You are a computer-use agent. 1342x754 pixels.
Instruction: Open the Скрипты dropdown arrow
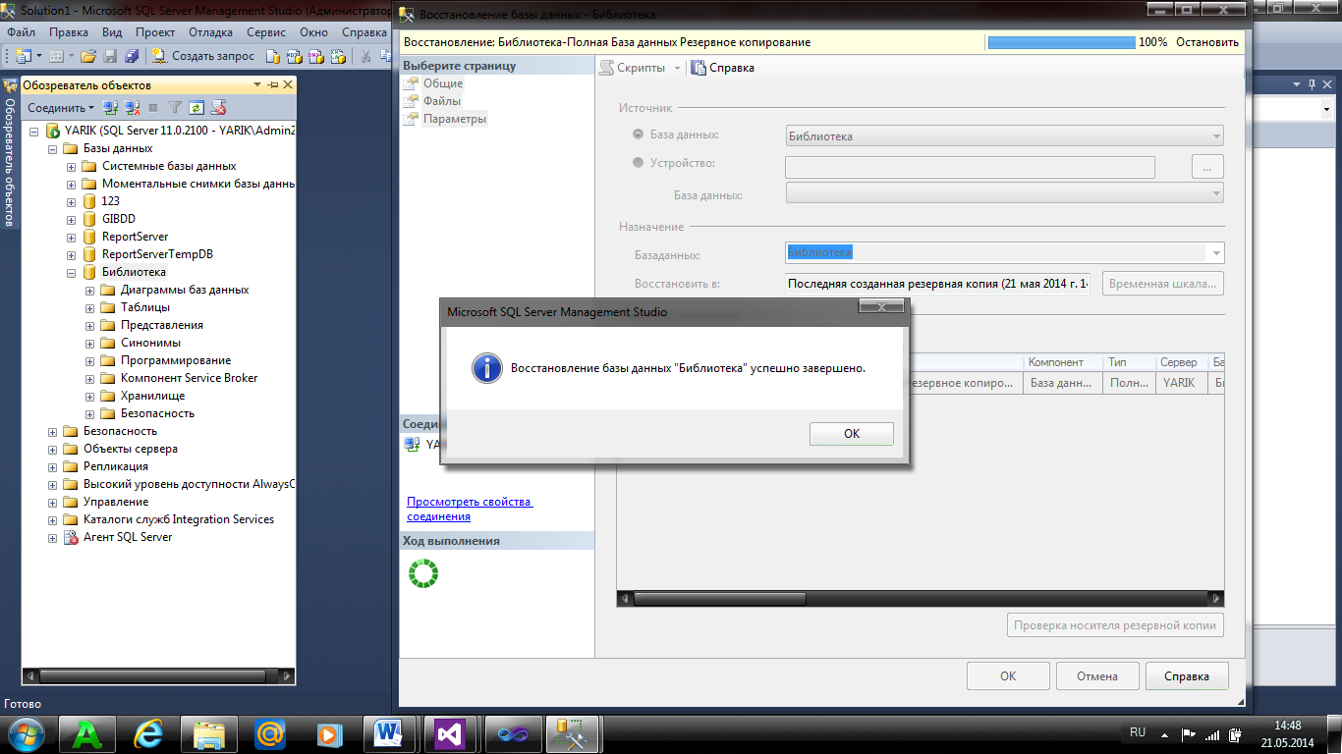coord(676,68)
